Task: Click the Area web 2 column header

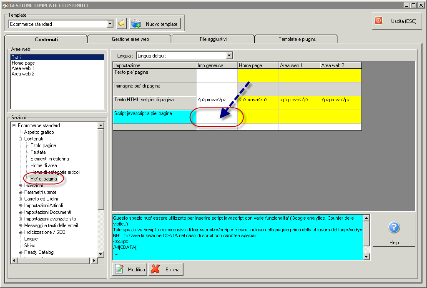Action: (341, 65)
